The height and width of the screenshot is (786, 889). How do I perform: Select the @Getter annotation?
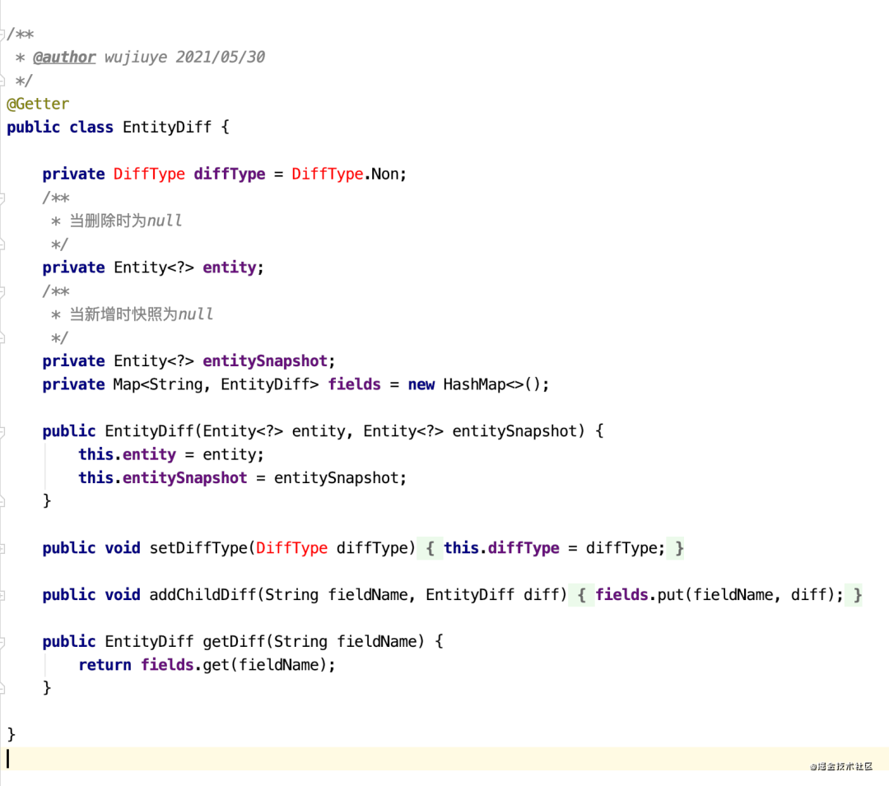[x=38, y=104]
